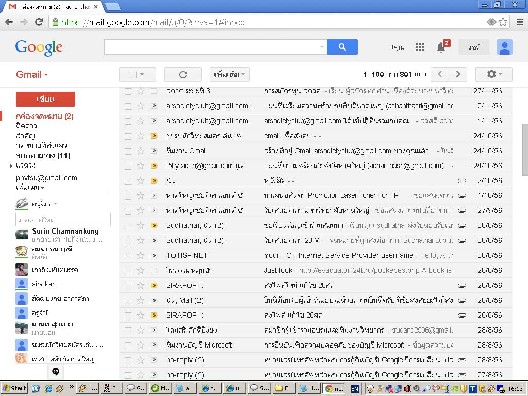The width and height of the screenshot is (528, 396).
Task: Click the EN language indicator in the taskbar
Action: tap(355, 389)
